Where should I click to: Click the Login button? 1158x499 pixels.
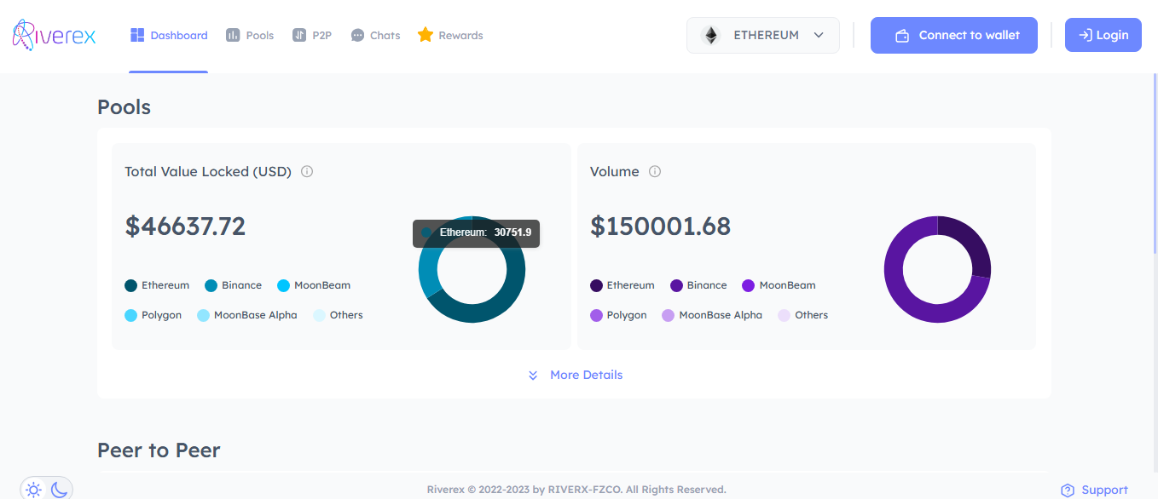(1103, 36)
